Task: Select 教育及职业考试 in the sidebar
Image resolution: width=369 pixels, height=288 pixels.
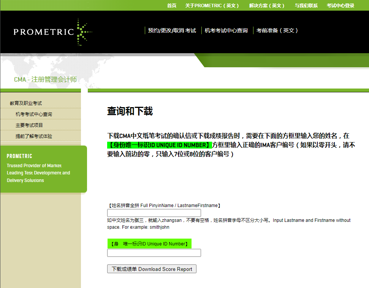Action: pos(26,103)
